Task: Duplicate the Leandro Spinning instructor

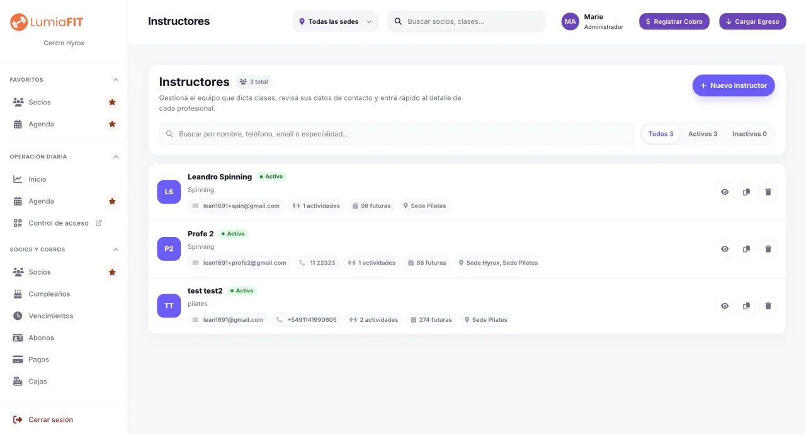Action: tap(746, 192)
